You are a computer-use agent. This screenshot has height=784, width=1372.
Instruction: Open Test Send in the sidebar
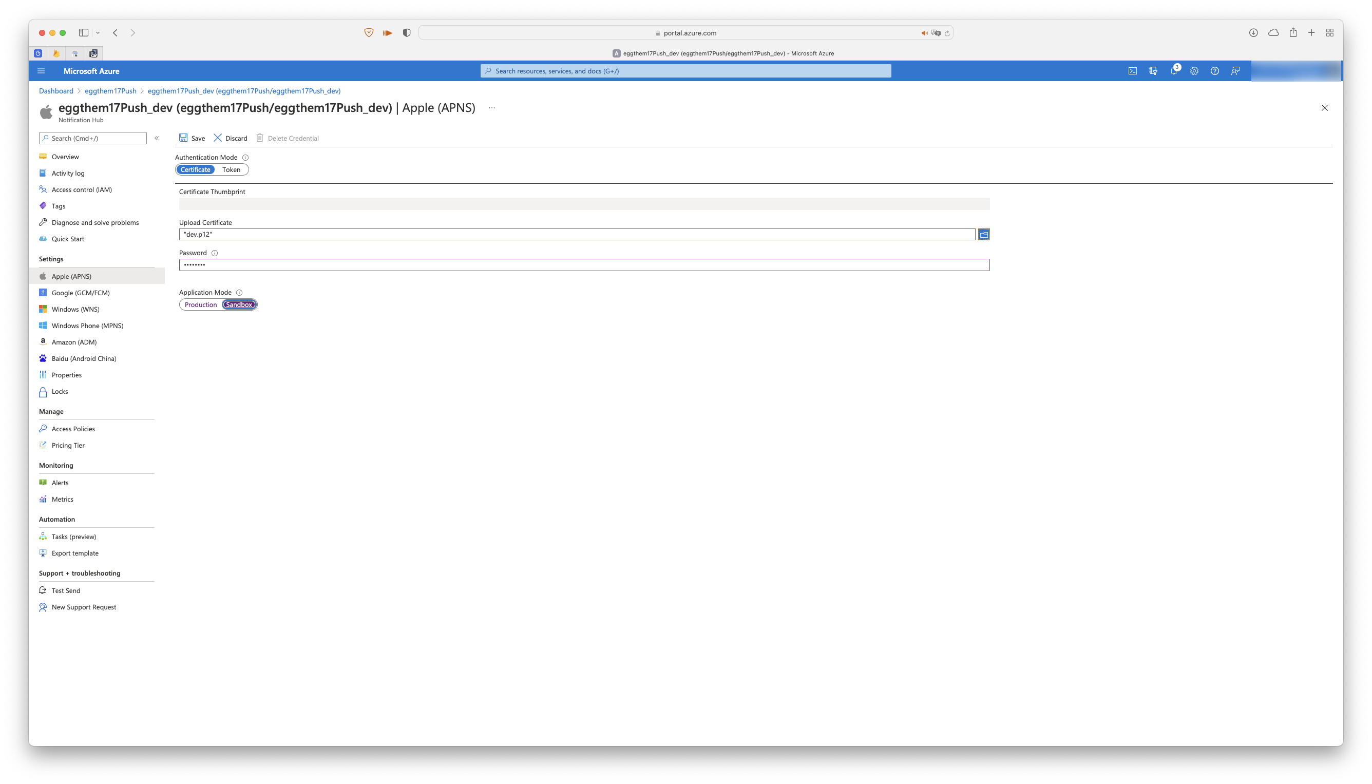click(66, 590)
